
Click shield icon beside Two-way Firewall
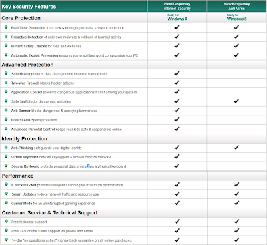click(x=6, y=83)
